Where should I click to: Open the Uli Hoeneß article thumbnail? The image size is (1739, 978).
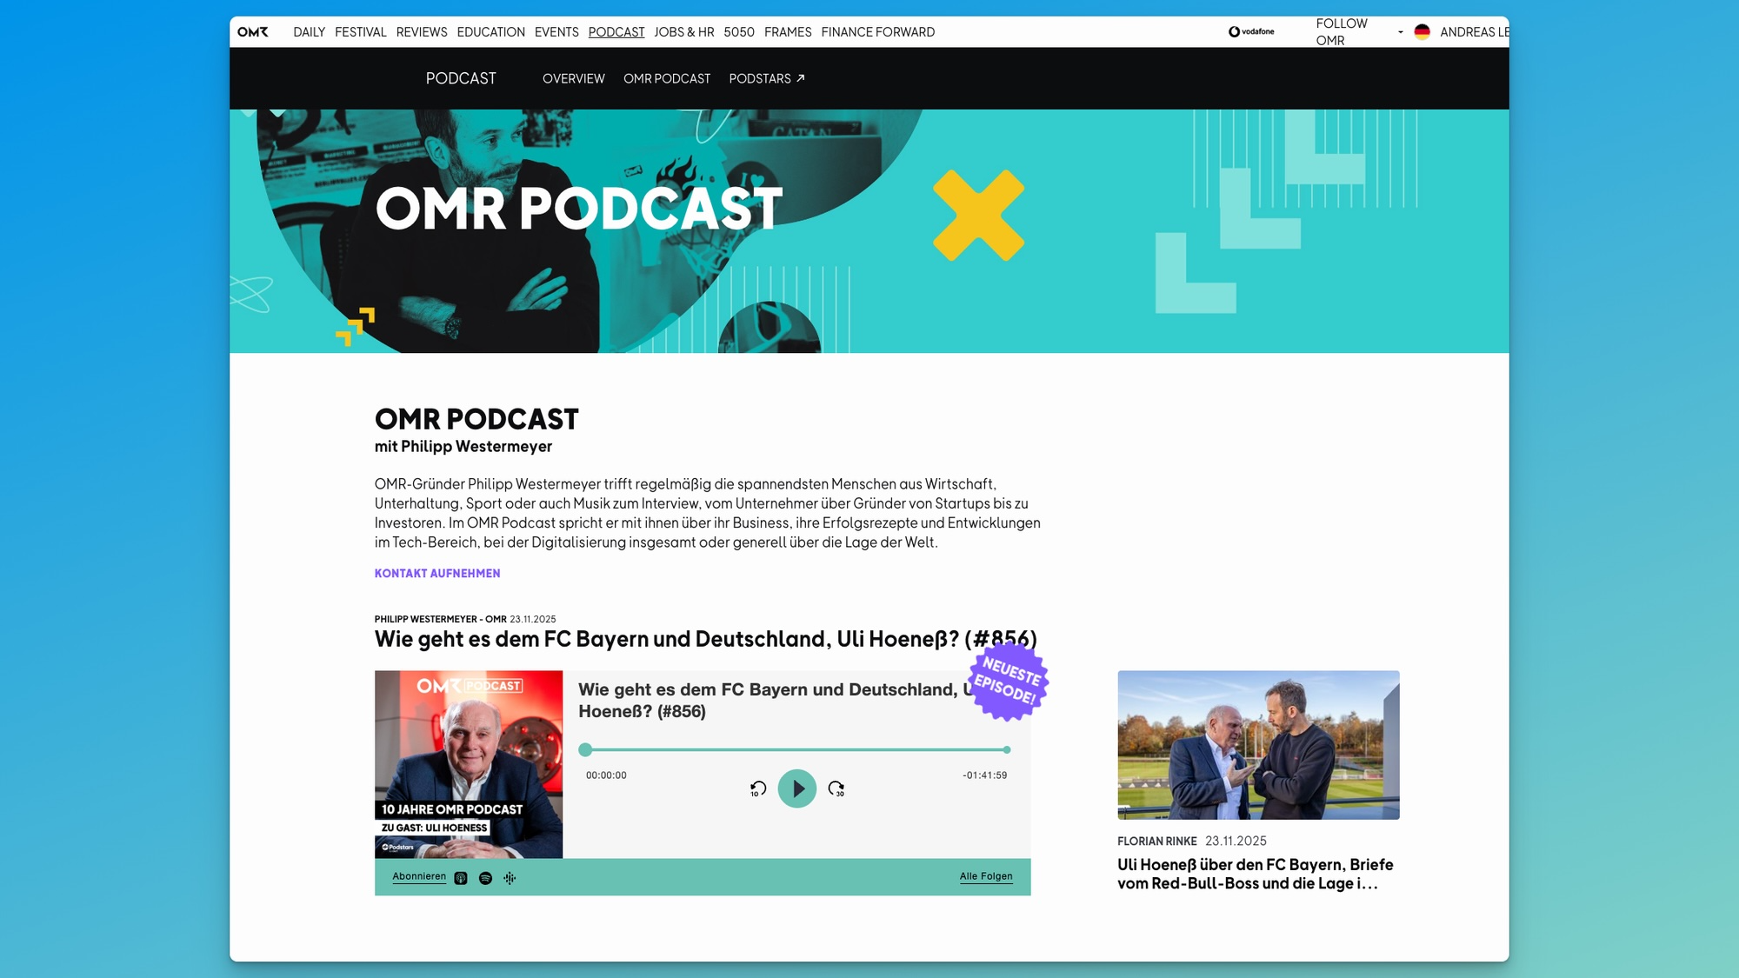click(x=1258, y=744)
